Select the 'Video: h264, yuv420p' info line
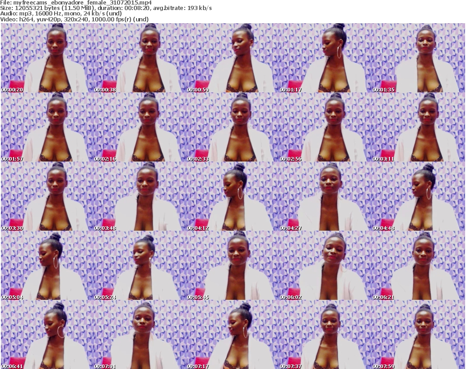The width and height of the screenshot is (466, 369). click(x=74, y=19)
